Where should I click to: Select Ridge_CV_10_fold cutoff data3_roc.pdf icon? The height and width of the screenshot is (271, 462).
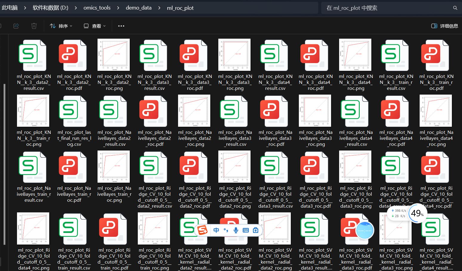(x=315, y=167)
